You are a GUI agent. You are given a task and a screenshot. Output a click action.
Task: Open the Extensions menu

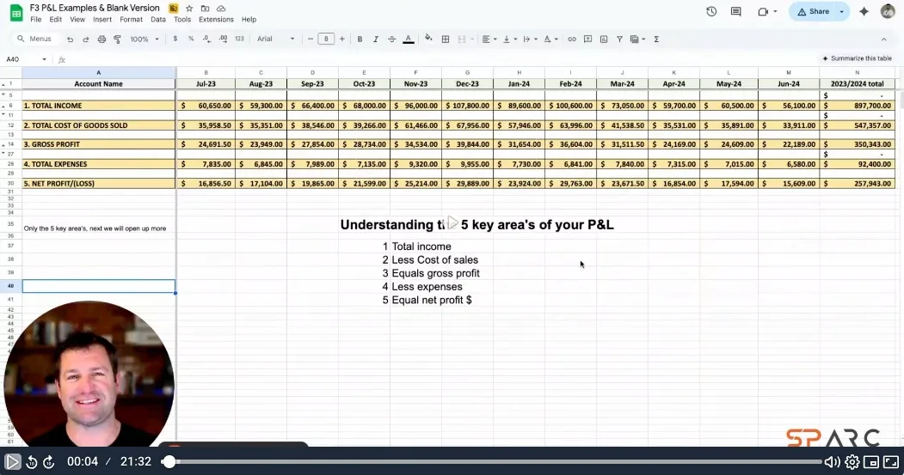[x=216, y=20]
